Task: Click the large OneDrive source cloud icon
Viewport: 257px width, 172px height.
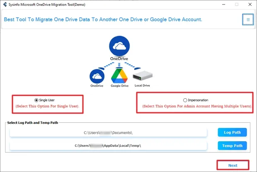Action: point(119,46)
